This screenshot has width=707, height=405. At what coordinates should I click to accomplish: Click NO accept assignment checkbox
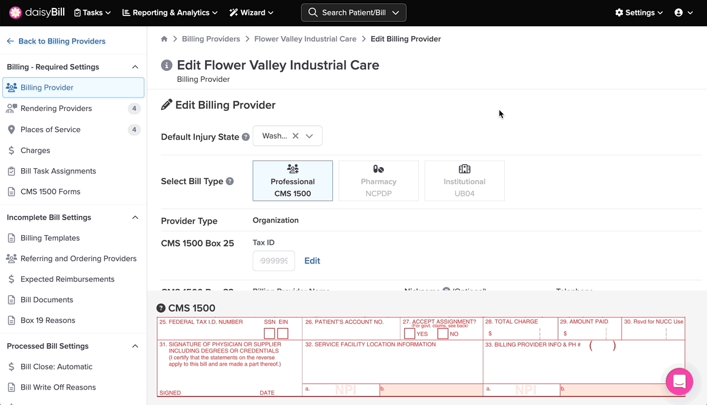(443, 333)
